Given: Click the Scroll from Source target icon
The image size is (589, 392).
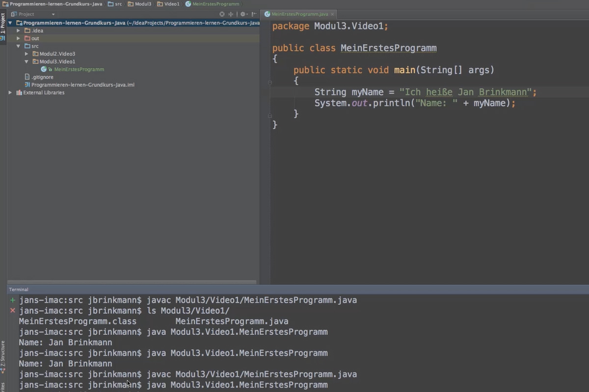Looking at the screenshot, I should (222, 14).
